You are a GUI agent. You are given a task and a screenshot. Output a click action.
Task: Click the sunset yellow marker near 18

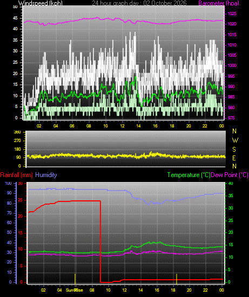point(177,279)
